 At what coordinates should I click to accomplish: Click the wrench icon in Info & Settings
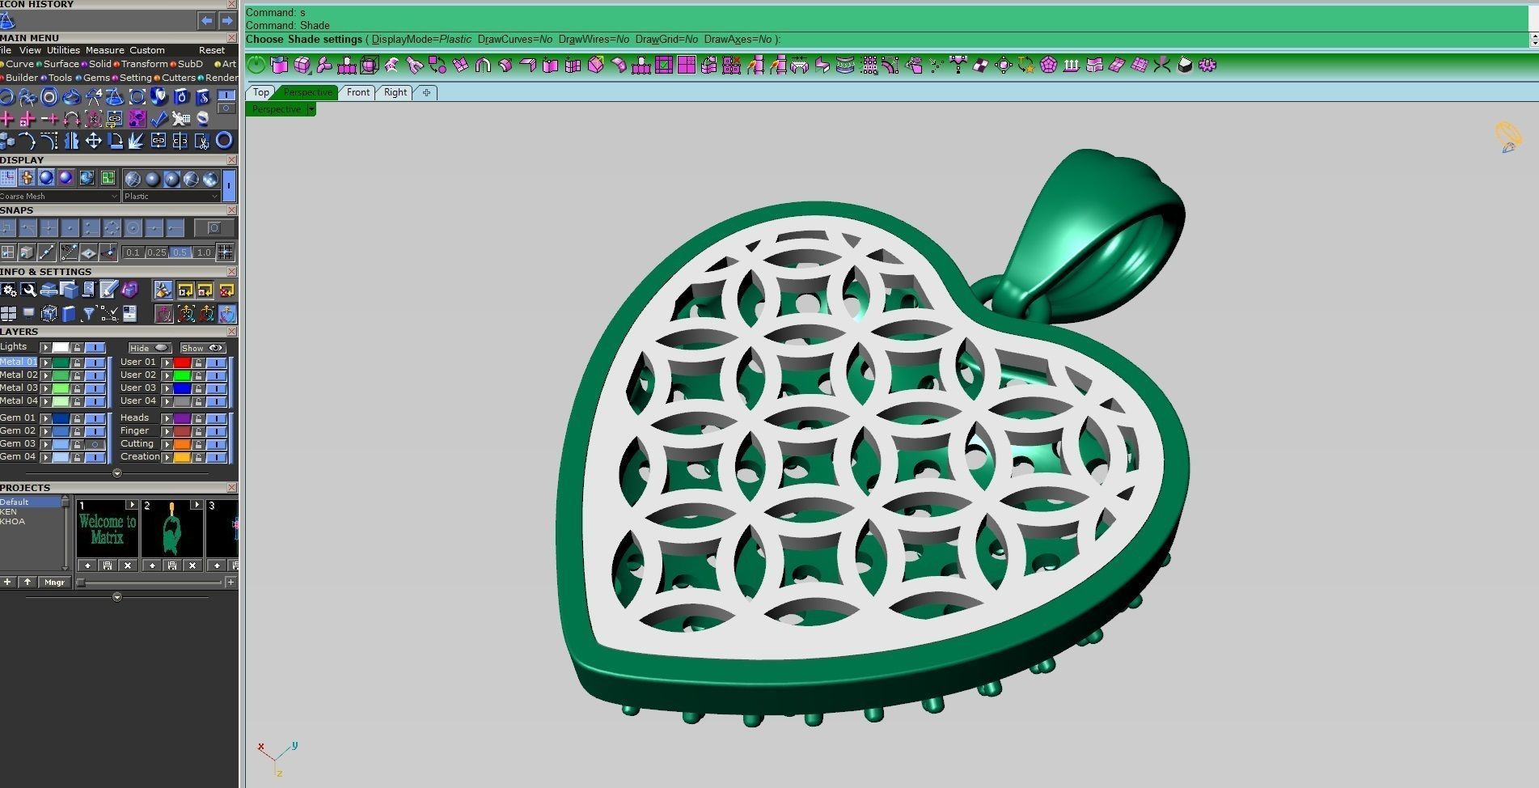pyautogui.click(x=29, y=290)
